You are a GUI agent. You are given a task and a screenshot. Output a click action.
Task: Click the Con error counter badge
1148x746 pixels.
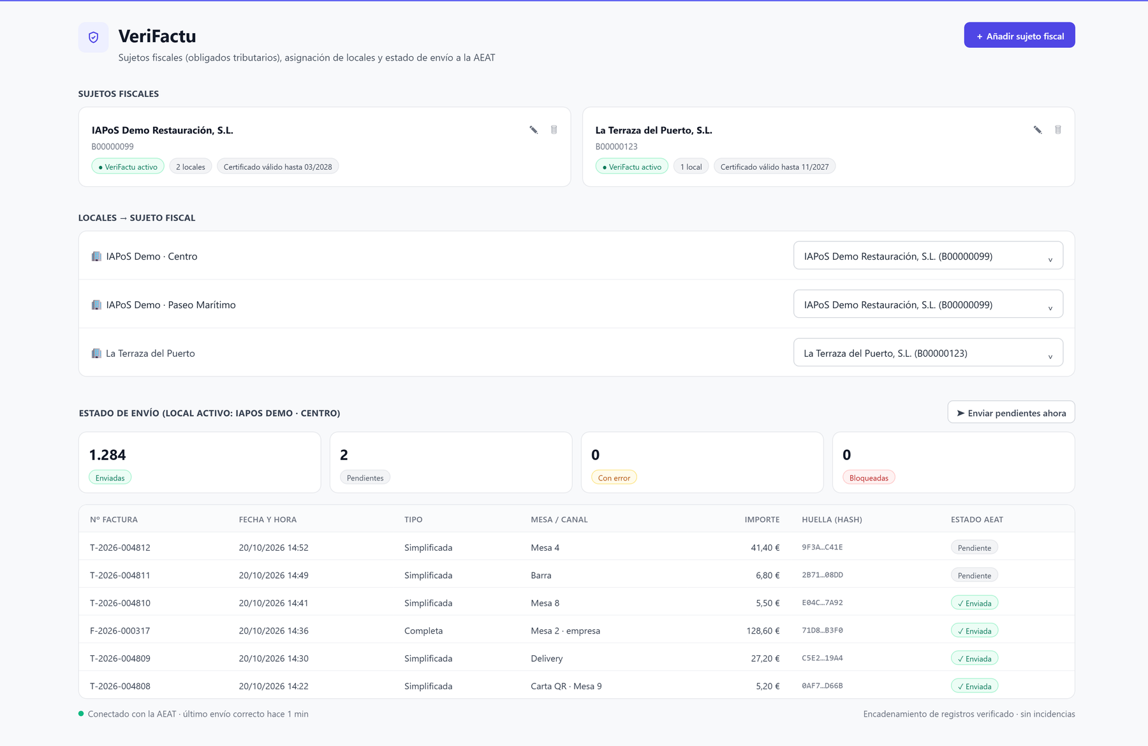(x=614, y=478)
